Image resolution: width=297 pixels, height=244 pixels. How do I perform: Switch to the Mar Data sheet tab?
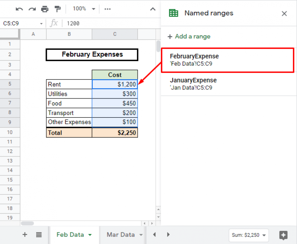[x=121, y=235]
